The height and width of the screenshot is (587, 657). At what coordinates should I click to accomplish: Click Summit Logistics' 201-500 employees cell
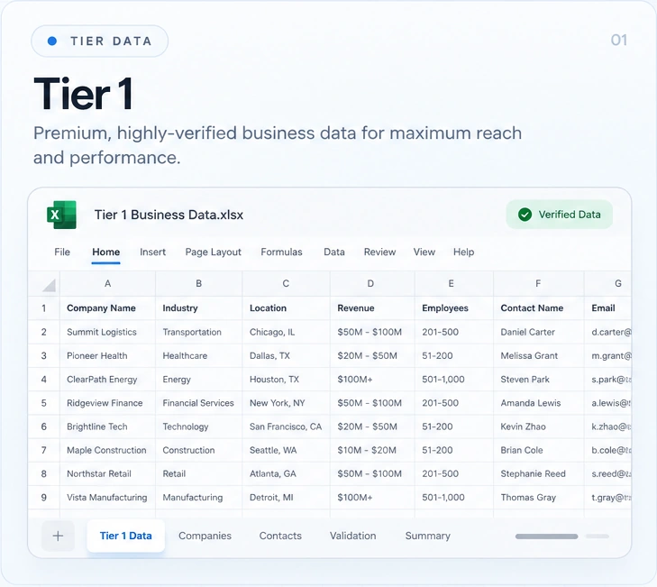point(454,332)
